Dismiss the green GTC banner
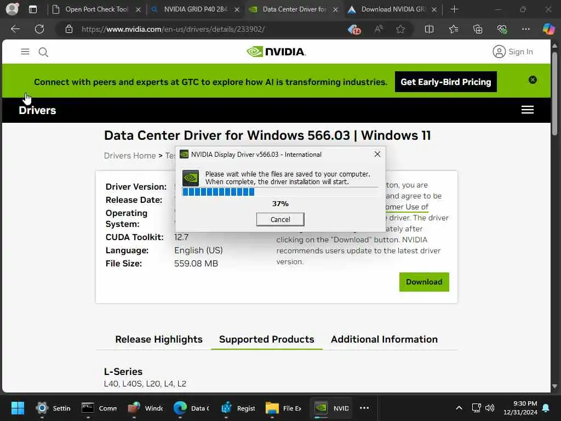The height and width of the screenshot is (421, 561). pyautogui.click(x=533, y=80)
